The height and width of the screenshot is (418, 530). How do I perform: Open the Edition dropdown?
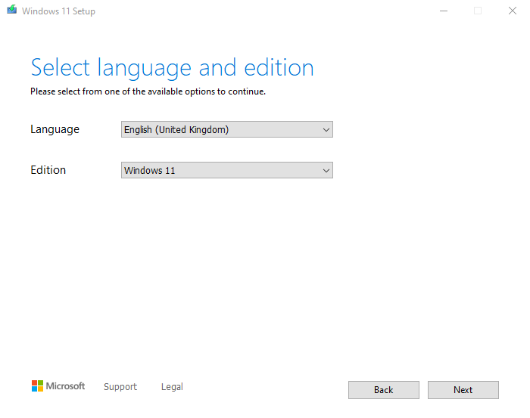pyautogui.click(x=227, y=170)
